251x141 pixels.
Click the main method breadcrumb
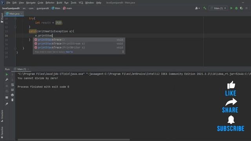click(67, 8)
